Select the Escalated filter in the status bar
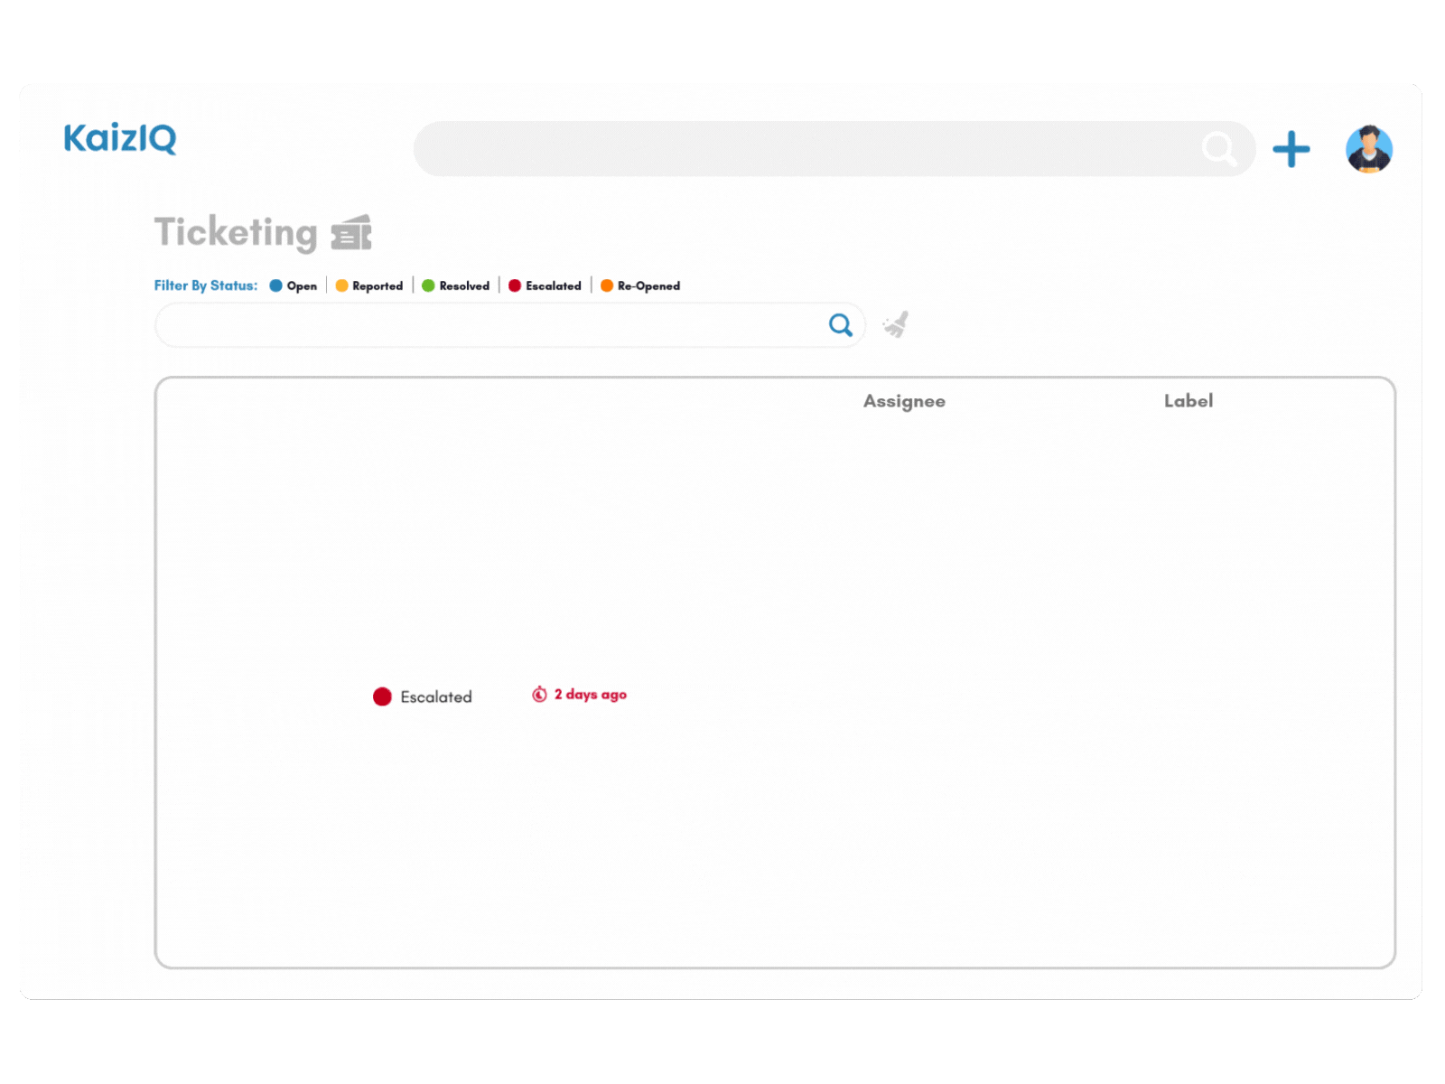The width and height of the screenshot is (1445, 1084). (x=545, y=285)
